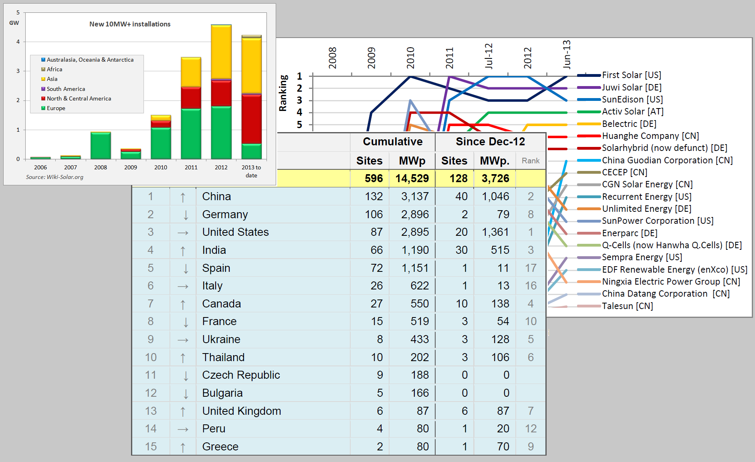Screen dimensions: 755x462
Task: Click the Rank column header
Action: 531,161
